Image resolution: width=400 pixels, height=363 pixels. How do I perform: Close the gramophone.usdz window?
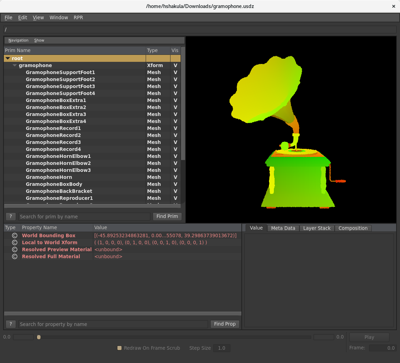(394, 6)
